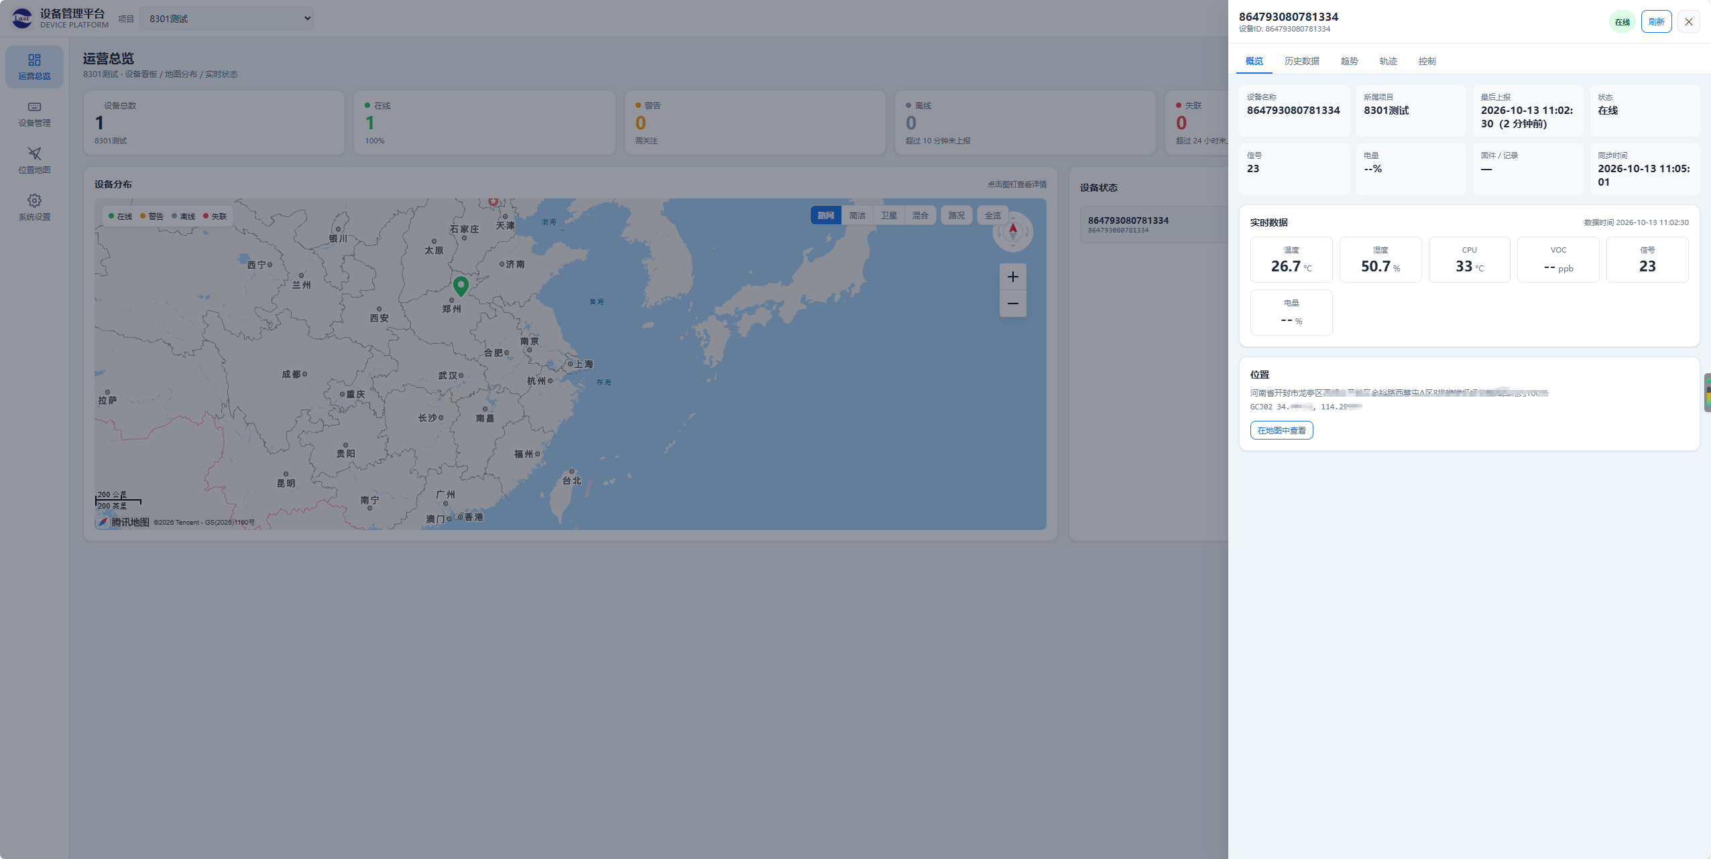Click the 离线 legend item on map
1711x859 pixels.
point(183,216)
